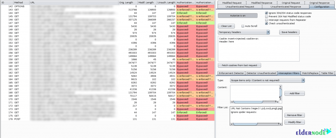The width and height of the screenshot is (336, 138).
Task: Toggle the Check unauthenticated checkbox
Action: coord(266,23)
